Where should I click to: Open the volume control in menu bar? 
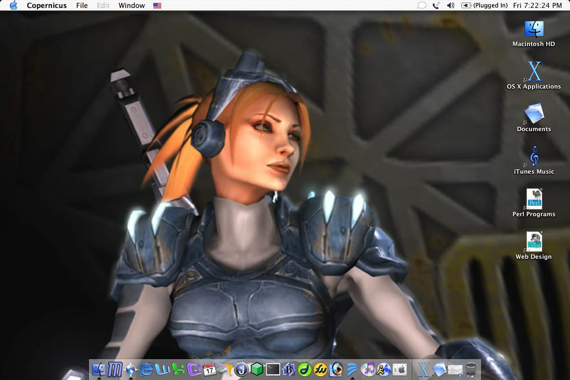pos(451,5)
